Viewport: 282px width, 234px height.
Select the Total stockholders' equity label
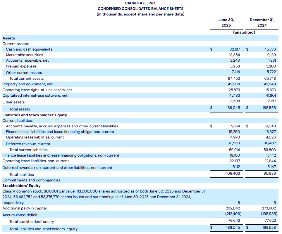[32, 222]
